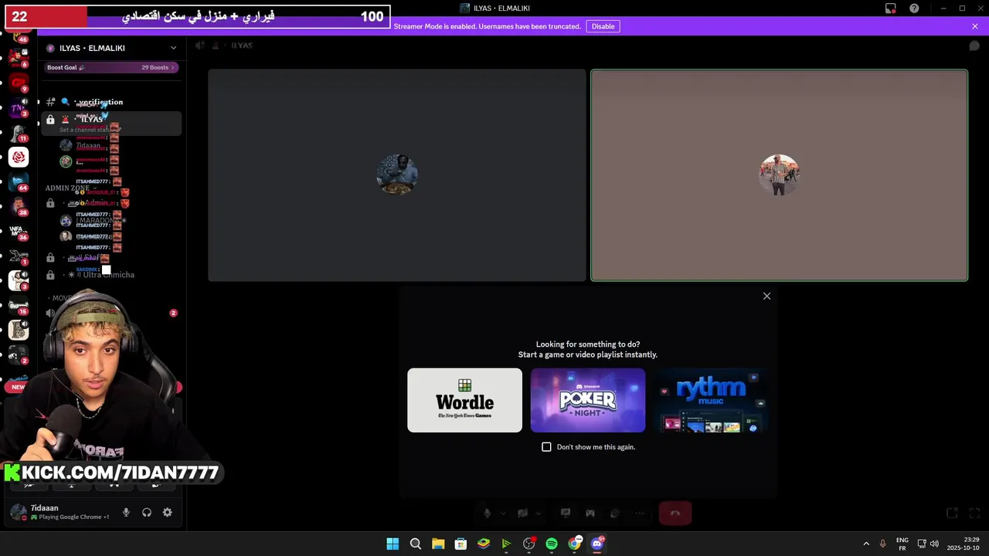This screenshot has width=989, height=556.
Task: Open more options ellipsis in call controls
Action: click(640, 513)
